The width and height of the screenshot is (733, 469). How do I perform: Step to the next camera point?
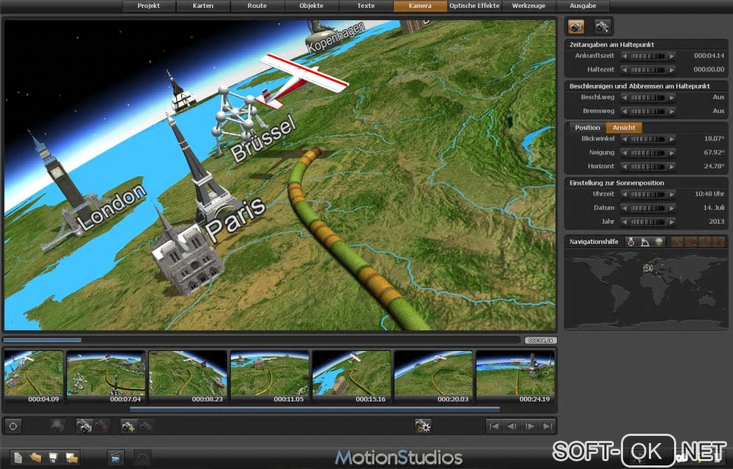(530, 427)
